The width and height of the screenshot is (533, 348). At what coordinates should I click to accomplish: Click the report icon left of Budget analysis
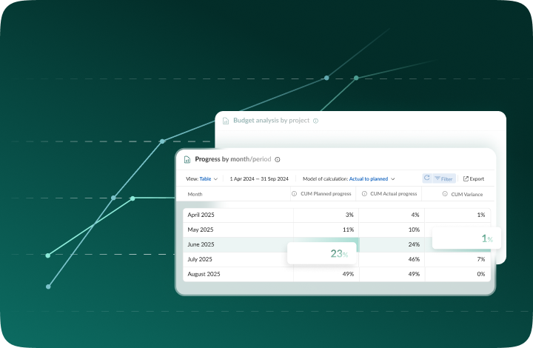(x=226, y=121)
